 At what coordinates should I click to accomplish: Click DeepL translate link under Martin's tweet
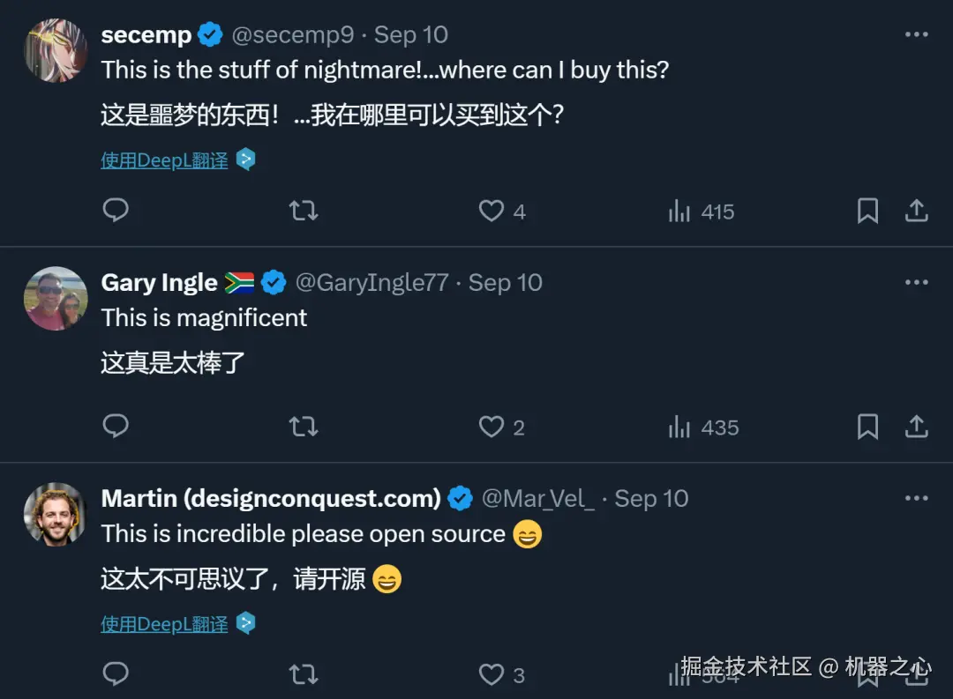[165, 624]
